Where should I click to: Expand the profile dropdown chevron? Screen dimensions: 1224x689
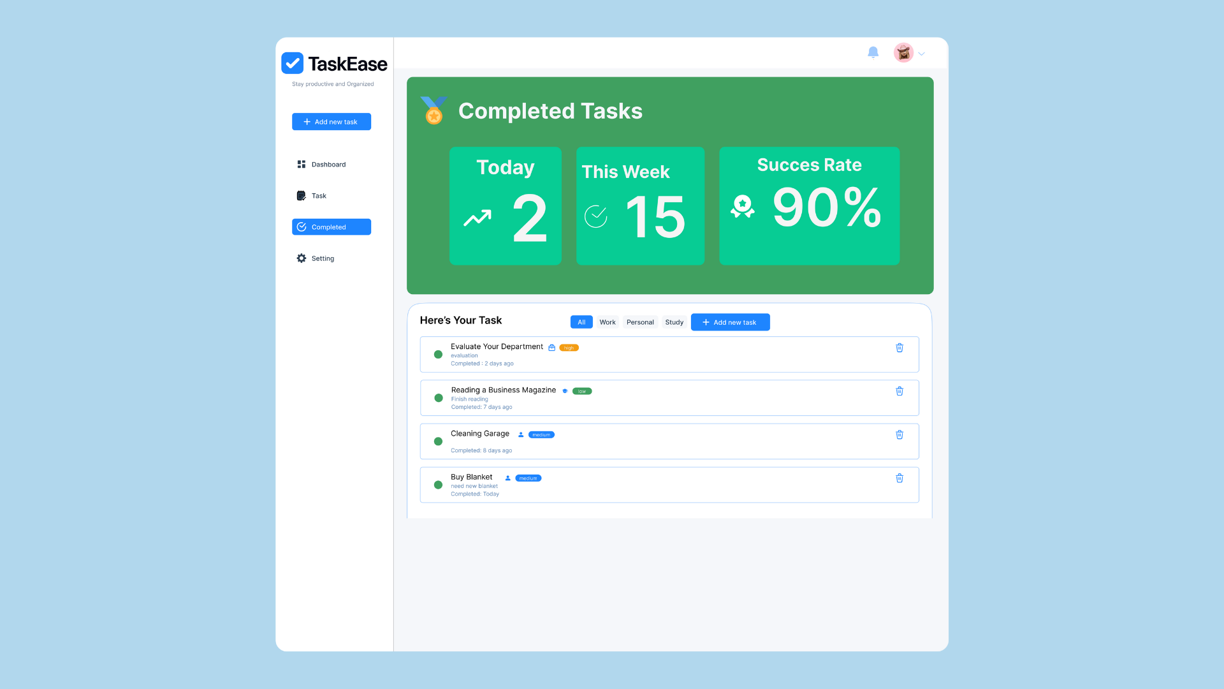[922, 54]
